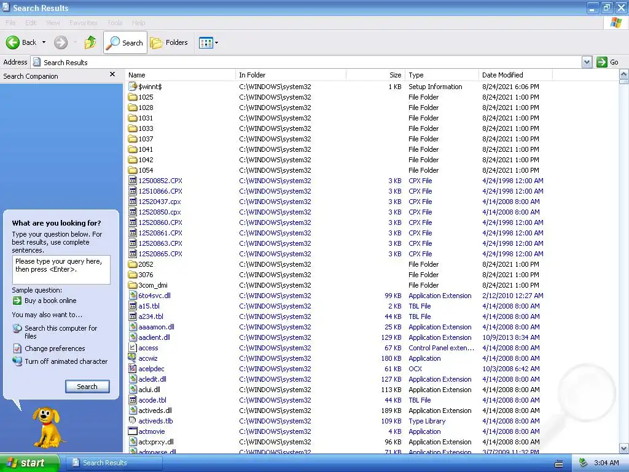Click the Search button in companion pane
This screenshot has width=629, height=472.
pyautogui.click(x=87, y=387)
